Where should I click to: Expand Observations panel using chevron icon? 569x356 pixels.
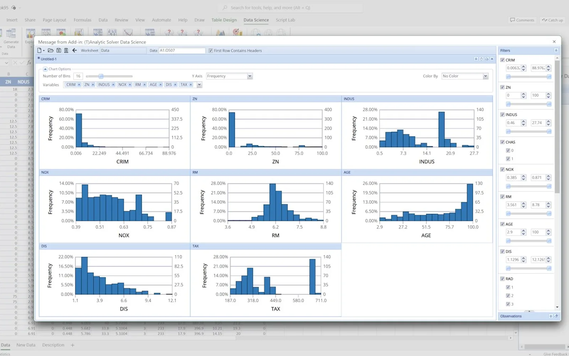tap(551, 316)
